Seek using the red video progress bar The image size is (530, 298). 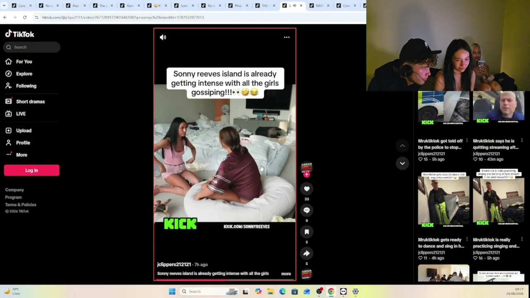pyautogui.click(x=225, y=280)
